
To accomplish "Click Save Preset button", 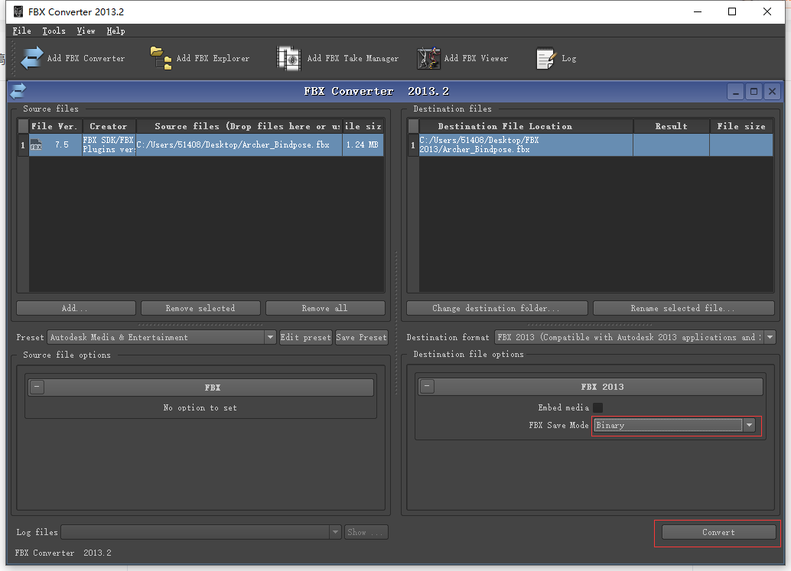I will (362, 337).
